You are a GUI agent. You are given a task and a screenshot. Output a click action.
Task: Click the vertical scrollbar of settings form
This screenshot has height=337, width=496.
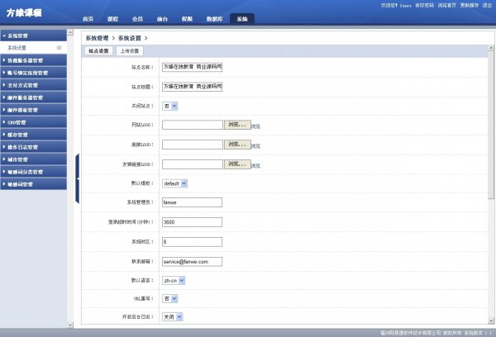[492, 124]
